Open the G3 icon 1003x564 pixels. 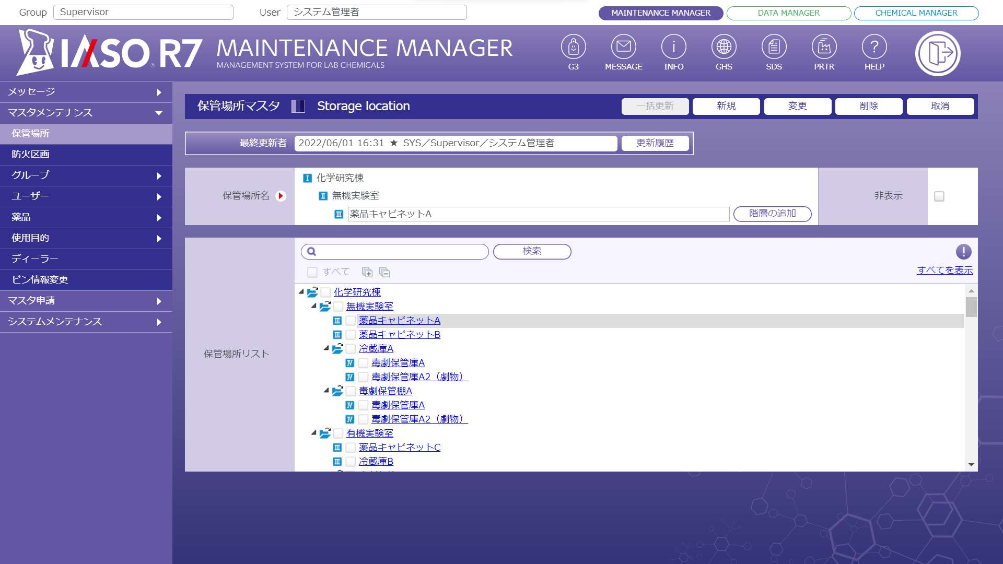573,48
